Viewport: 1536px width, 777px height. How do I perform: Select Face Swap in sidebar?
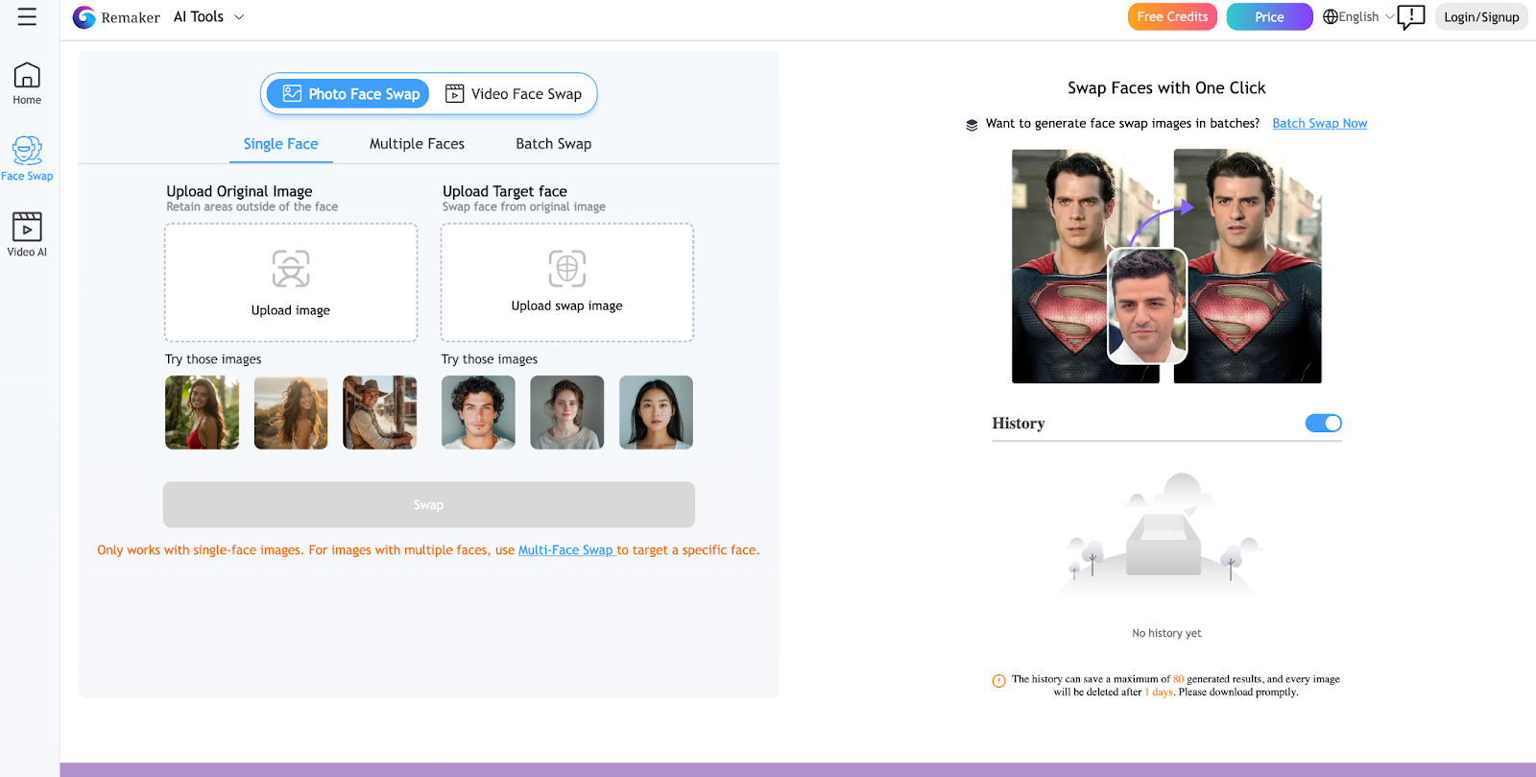27,159
